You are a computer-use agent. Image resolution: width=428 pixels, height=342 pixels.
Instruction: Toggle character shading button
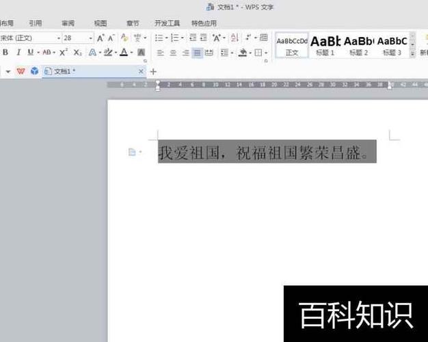pyautogui.click(x=141, y=52)
